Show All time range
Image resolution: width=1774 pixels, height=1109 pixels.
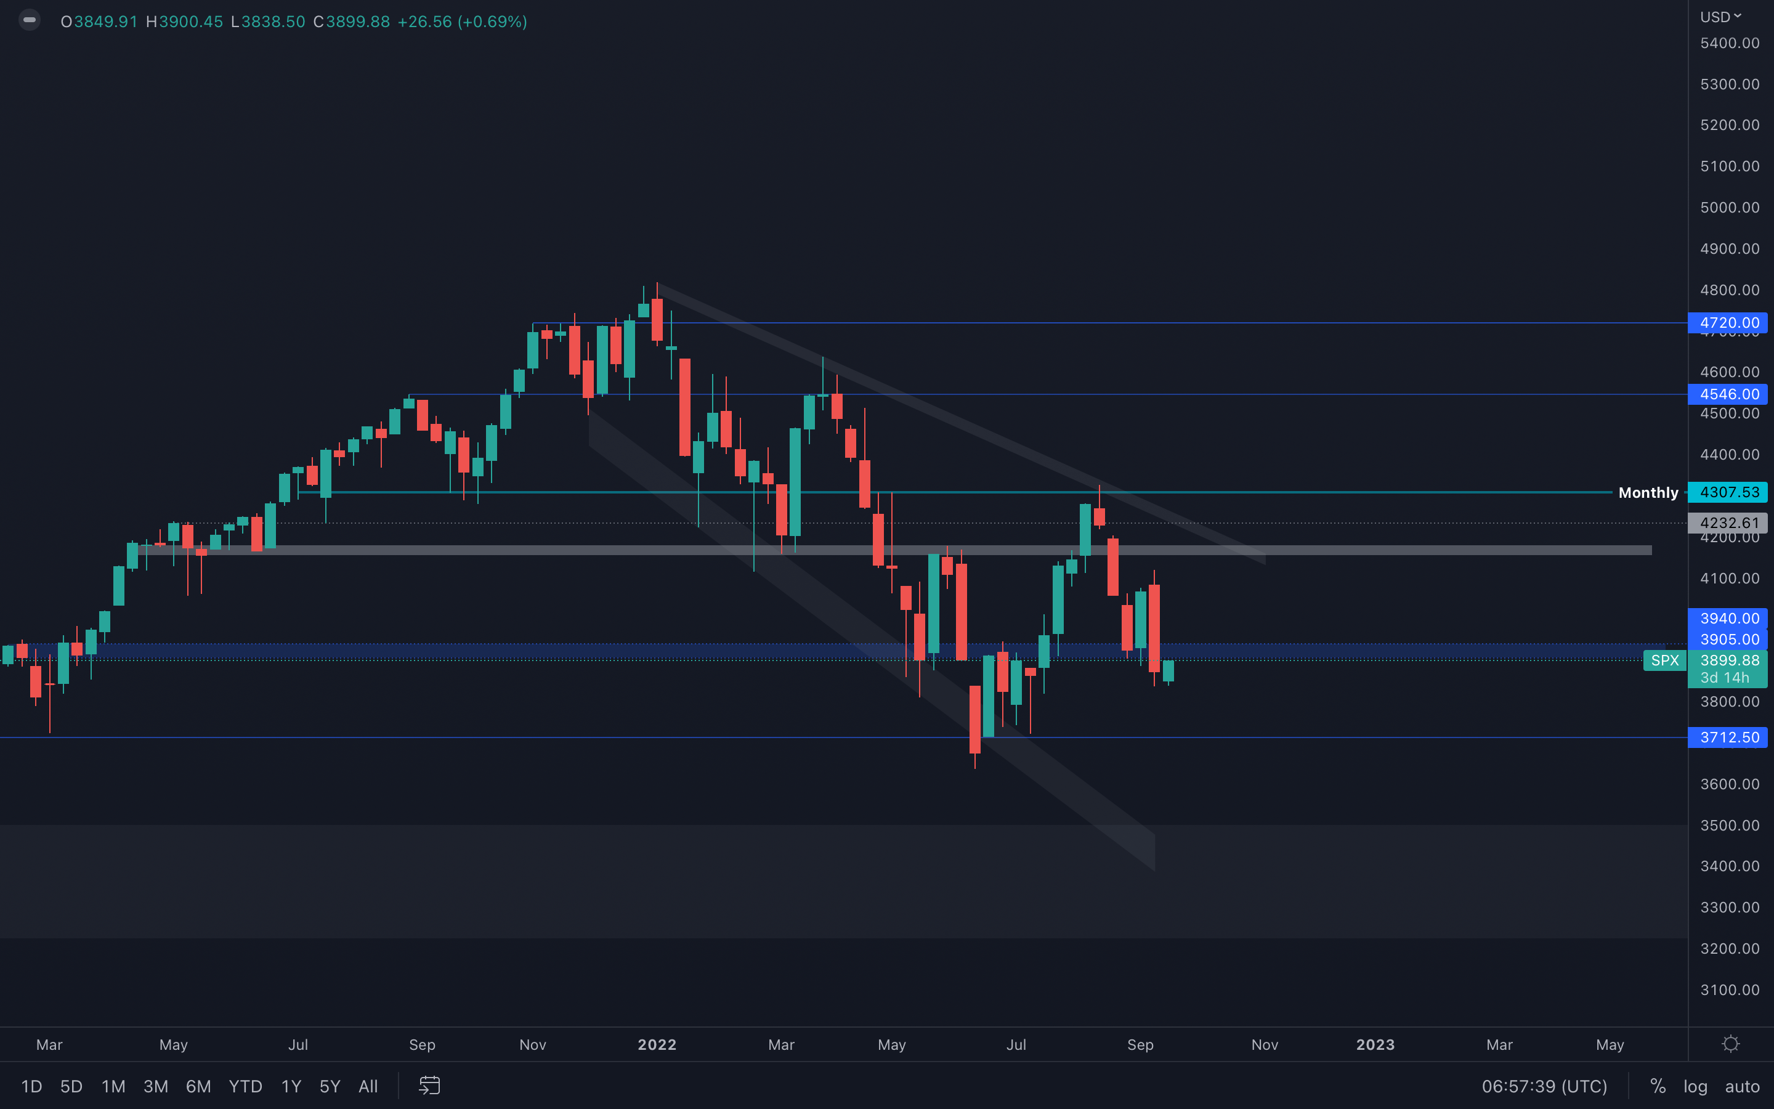(x=368, y=1086)
